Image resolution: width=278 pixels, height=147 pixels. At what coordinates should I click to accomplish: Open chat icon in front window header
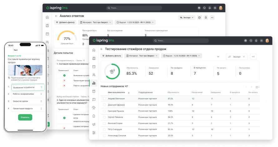251,41
